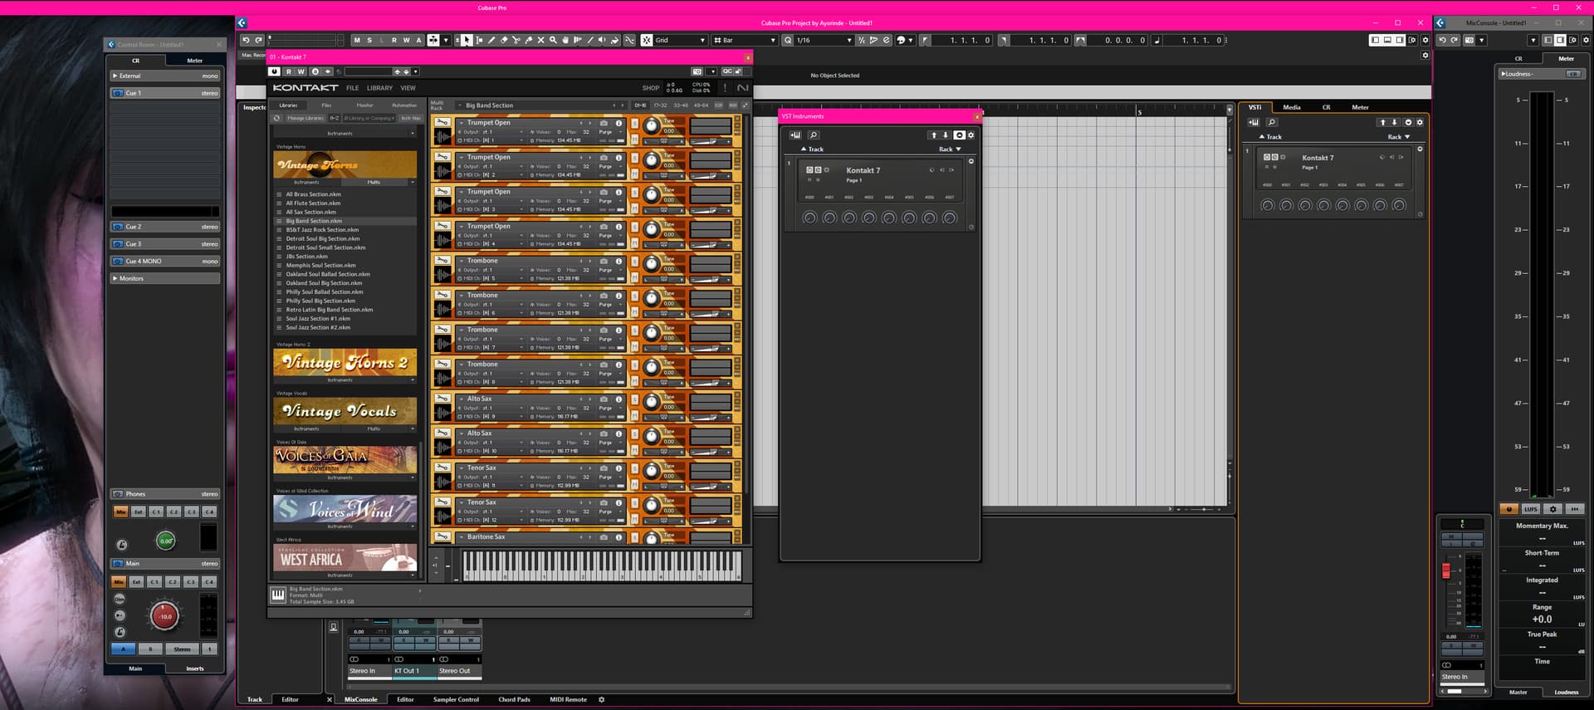The image size is (1594, 710).
Task: Click Kontakt library search field
Action: tap(369, 118)
